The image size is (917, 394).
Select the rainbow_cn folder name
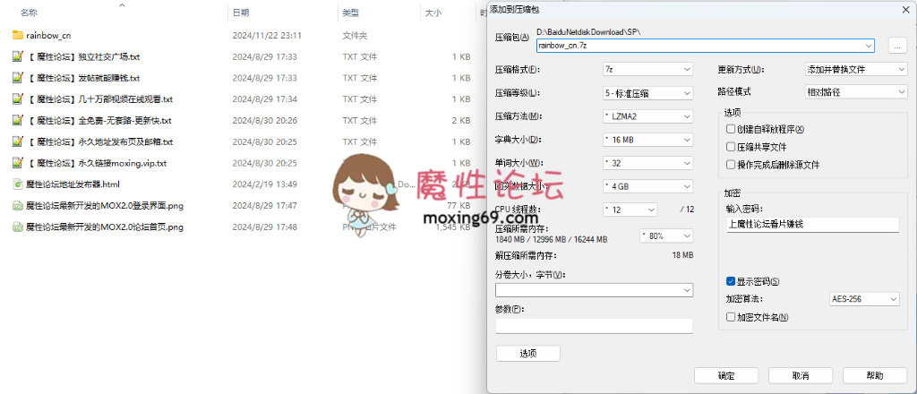[x=48, y=35]
